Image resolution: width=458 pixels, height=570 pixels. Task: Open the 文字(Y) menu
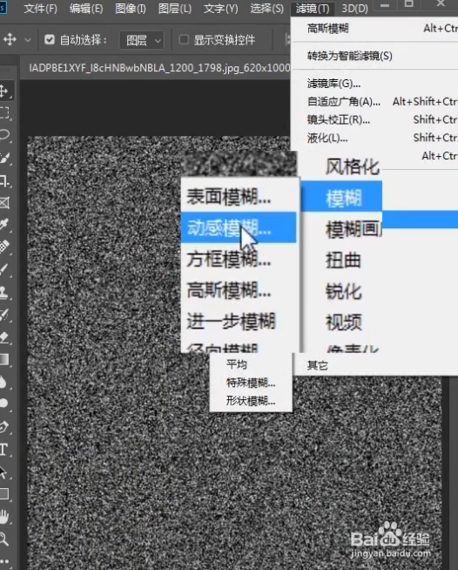point(221,9)
